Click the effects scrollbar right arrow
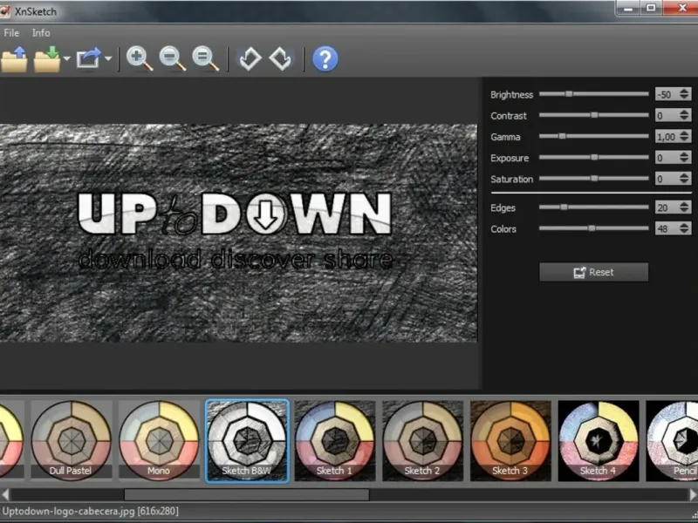698x523 pixels. [693, 494]
